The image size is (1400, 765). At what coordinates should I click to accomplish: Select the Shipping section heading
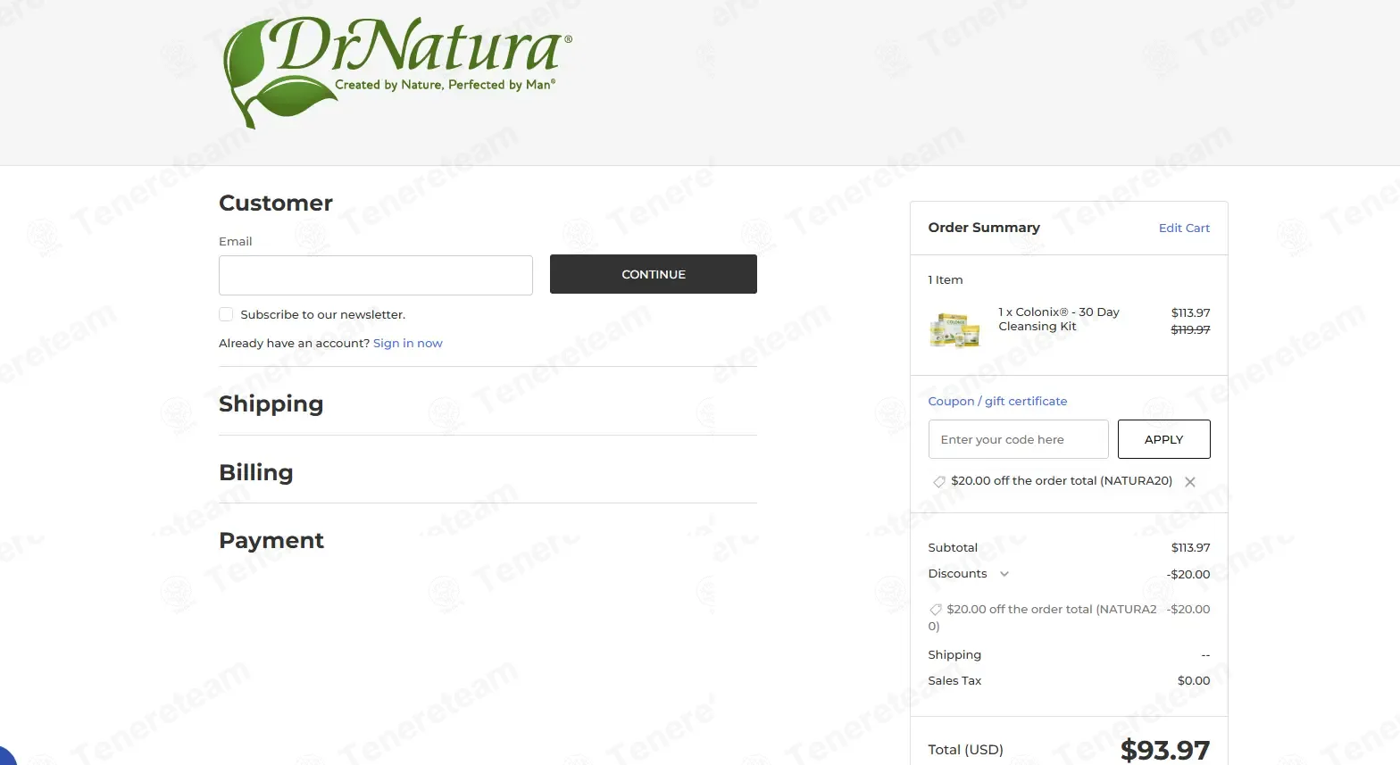pyautogui.click(x=271, y=403)
